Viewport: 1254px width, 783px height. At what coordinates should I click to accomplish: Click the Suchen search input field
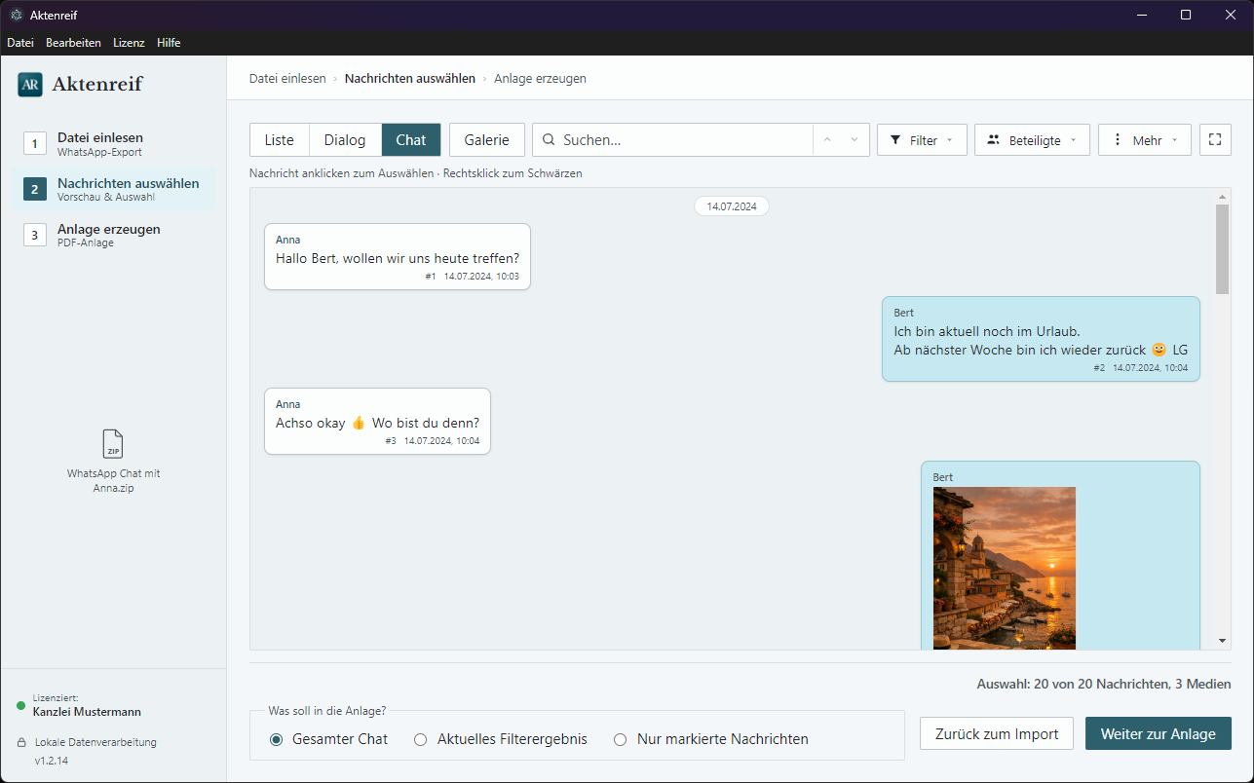(x=686, y=140)
